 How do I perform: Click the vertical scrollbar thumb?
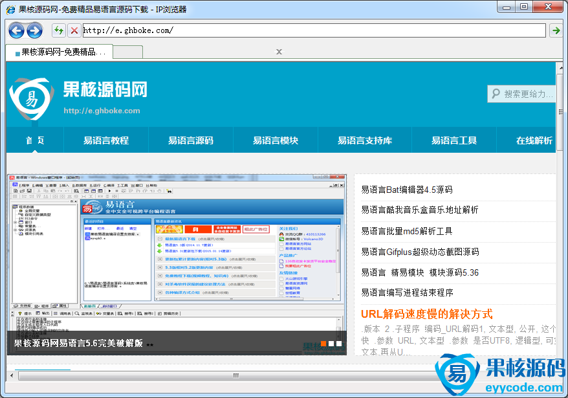click(560, 112)
